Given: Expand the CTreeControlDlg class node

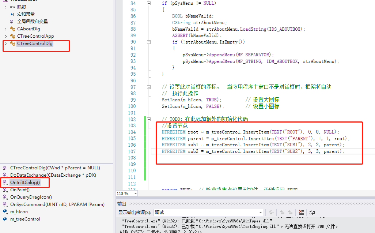Looking at the screenshot, I should [5, 44].
